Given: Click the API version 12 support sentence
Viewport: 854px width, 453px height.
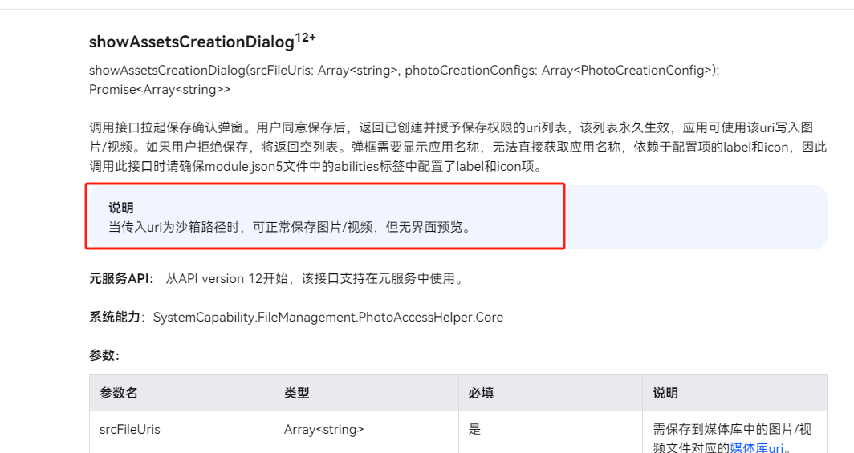Looking at the screenshot, I should pyautogui.click(x=315, y=278).
